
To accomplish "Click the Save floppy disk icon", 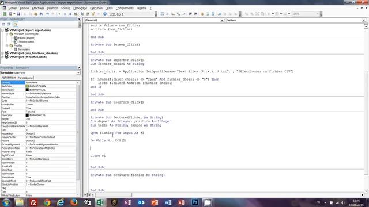I will (x=18, y=14).
